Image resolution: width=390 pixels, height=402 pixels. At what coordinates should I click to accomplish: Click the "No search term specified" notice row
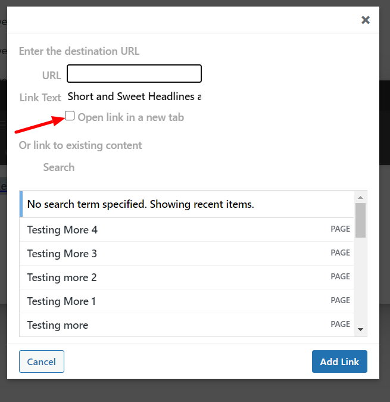141,204
